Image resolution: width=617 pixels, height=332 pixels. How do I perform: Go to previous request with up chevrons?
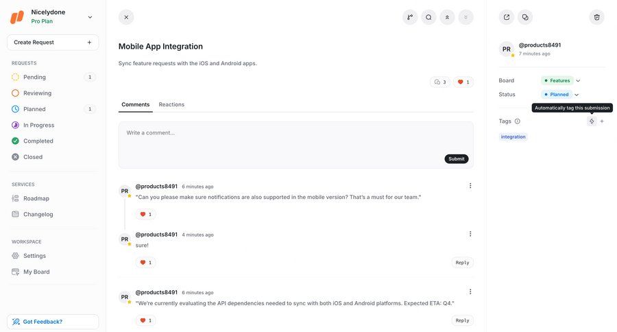pos(447,17)
